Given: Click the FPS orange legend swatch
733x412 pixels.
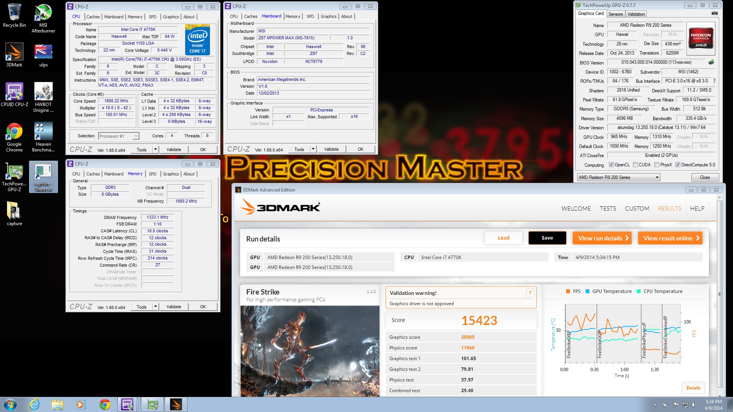Looking at the screenshot, I should [568, 291].
